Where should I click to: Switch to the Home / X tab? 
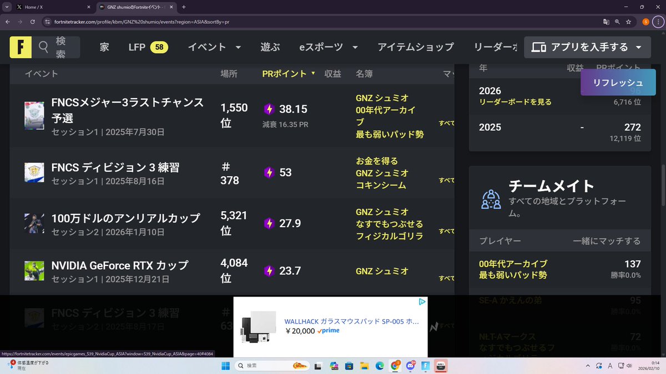point(53,7)
